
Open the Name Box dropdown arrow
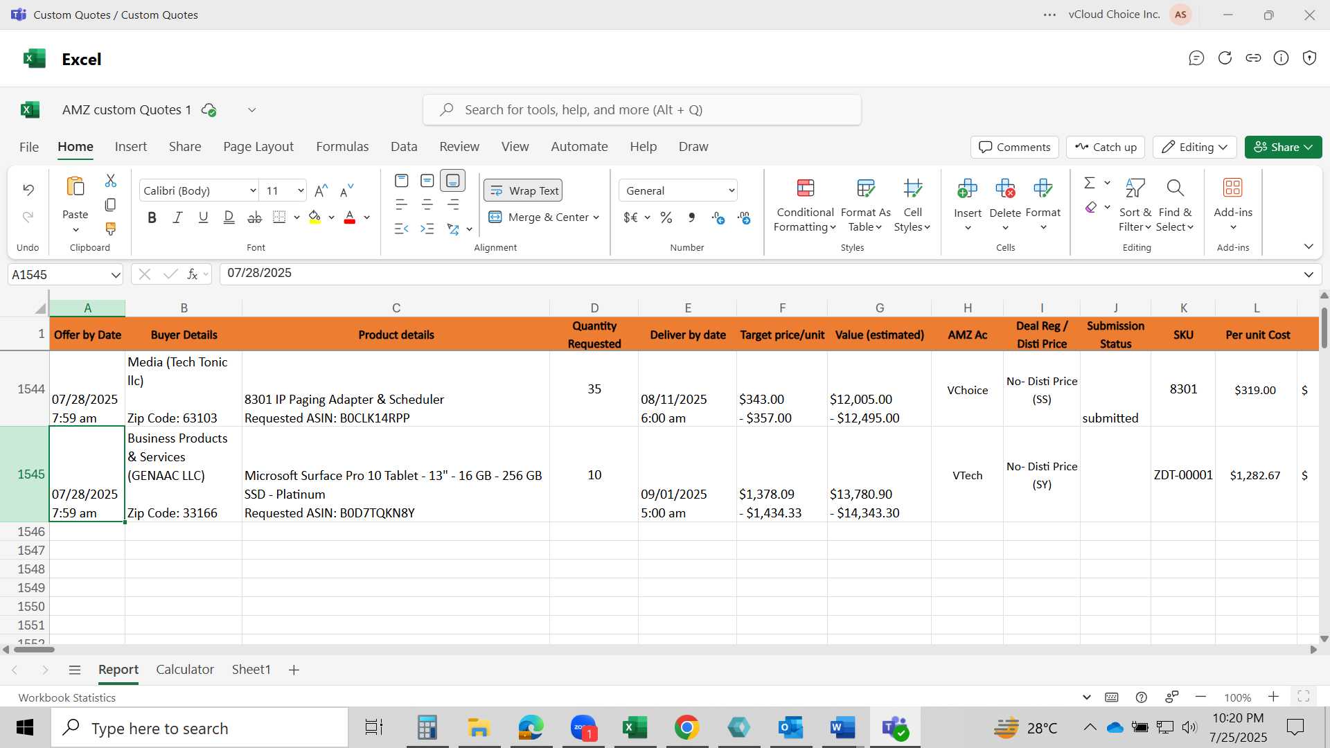click(115, 275)
